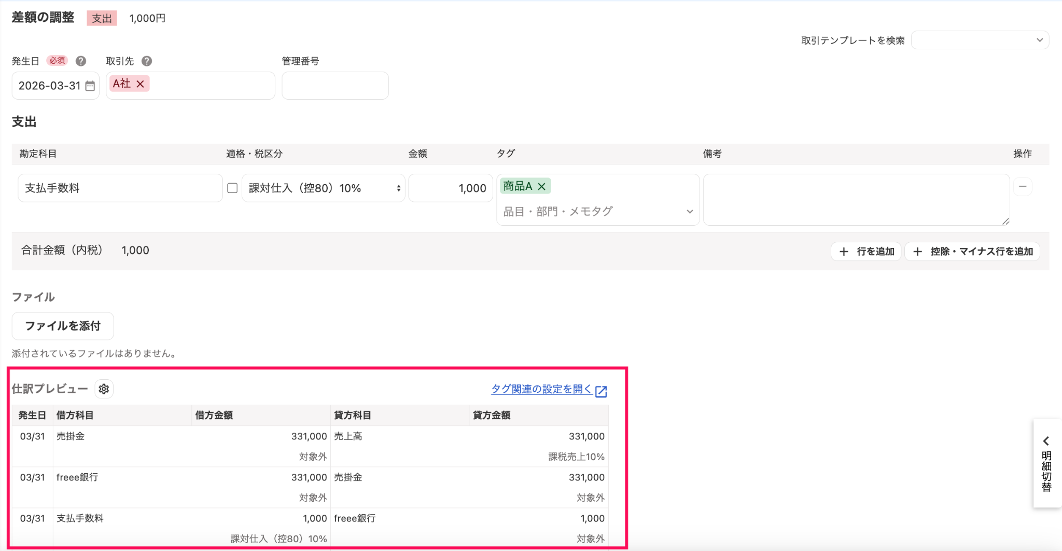The width and height of the screenshot is (1062, 551).
Task: Click 貸方金額 column header
Action: coord(492,415)
